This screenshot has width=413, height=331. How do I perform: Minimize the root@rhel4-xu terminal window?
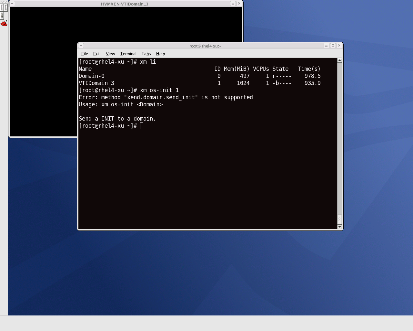(326, 46)
